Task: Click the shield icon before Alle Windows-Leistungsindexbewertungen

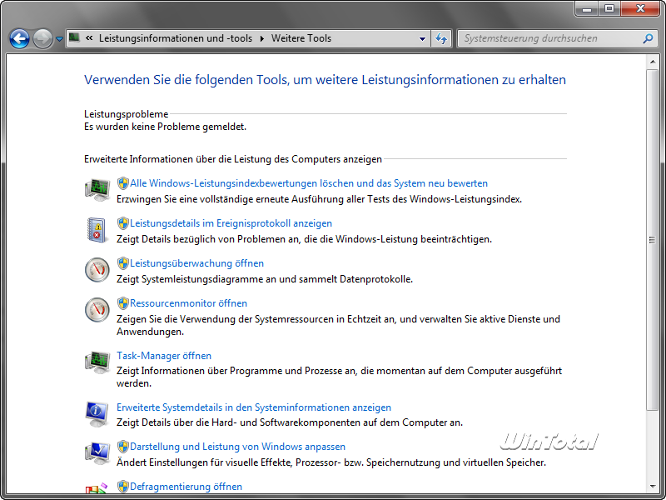Action: pyautogui.click(x=122, y=183)
